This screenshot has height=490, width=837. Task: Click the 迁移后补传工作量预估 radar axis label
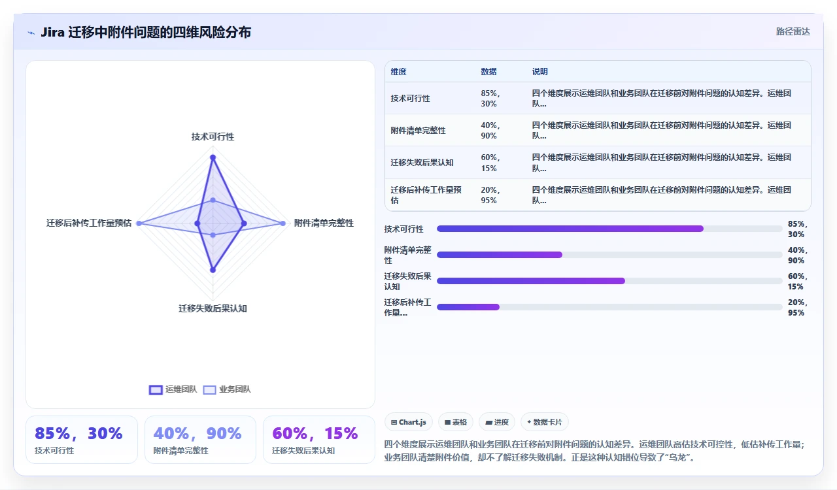coord(89,223)
